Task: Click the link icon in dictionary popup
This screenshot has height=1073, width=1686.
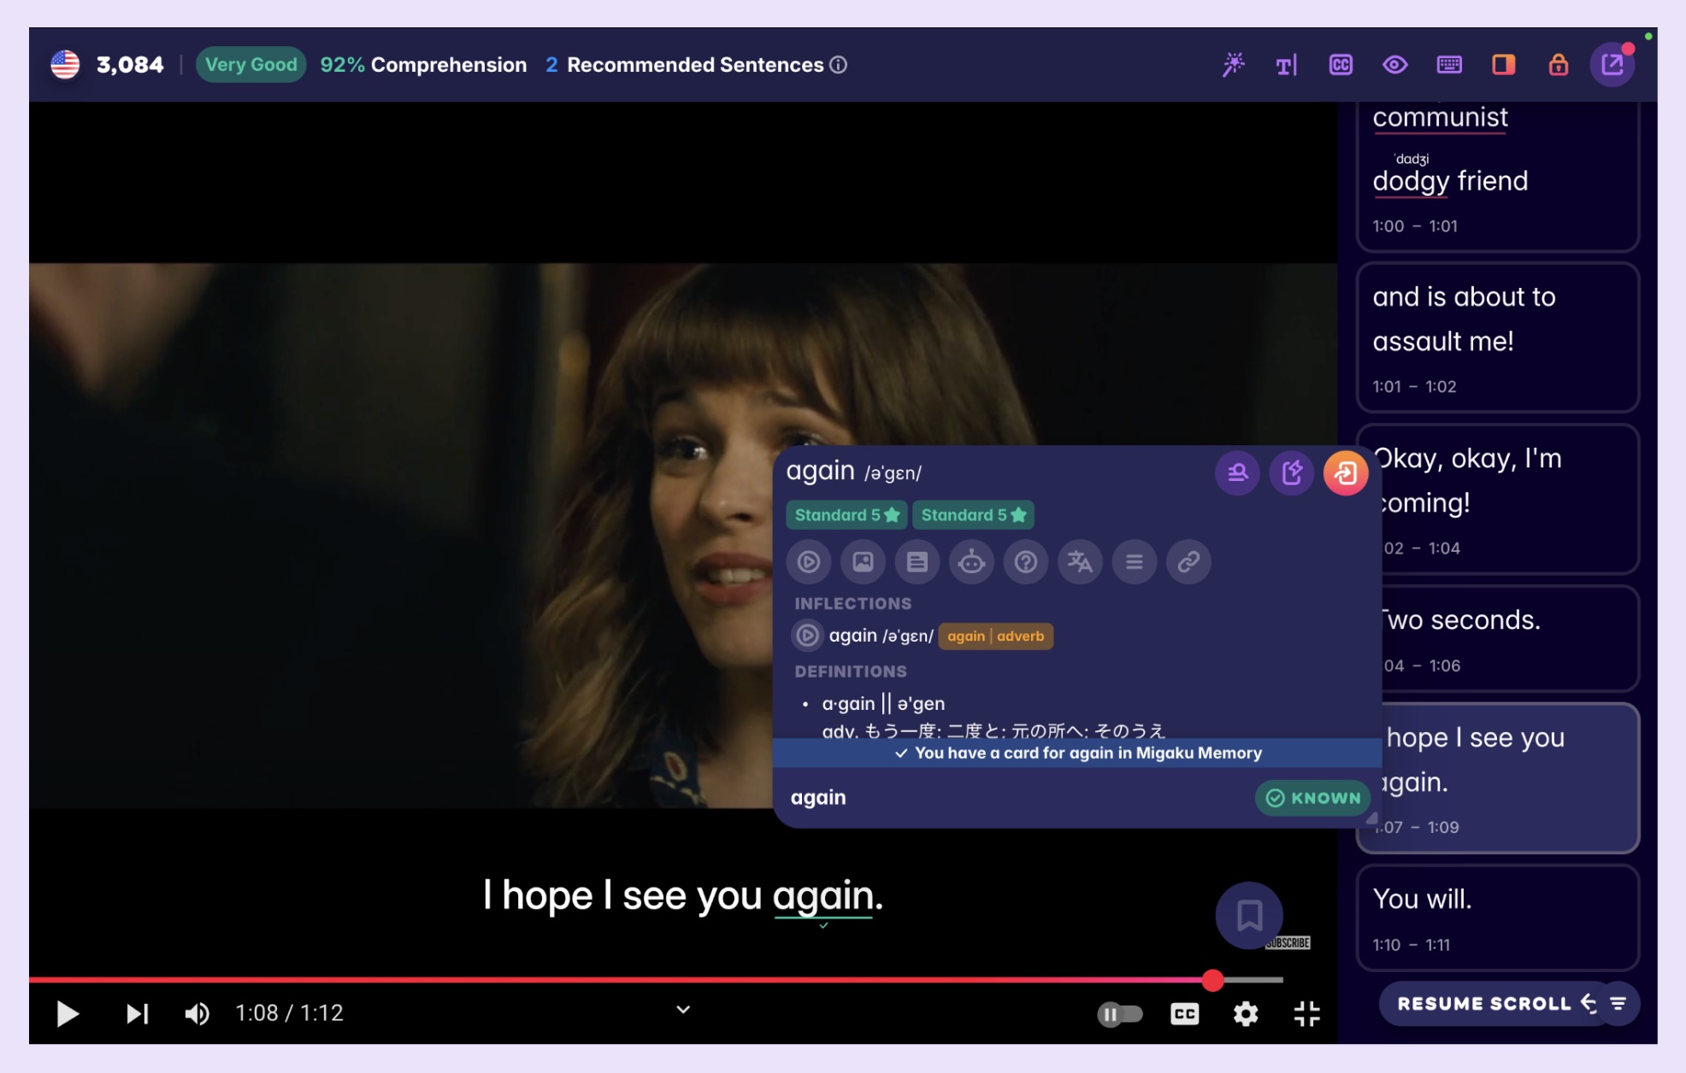Action: (x=1188, y=562)
